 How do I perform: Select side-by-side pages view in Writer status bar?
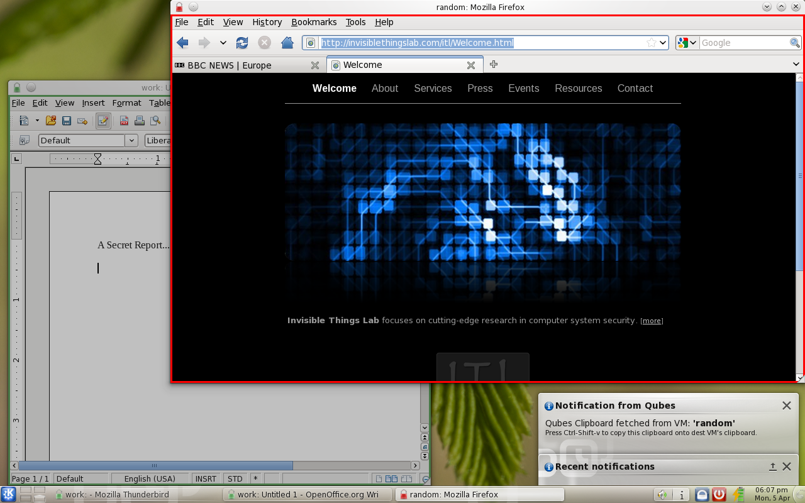390,479
